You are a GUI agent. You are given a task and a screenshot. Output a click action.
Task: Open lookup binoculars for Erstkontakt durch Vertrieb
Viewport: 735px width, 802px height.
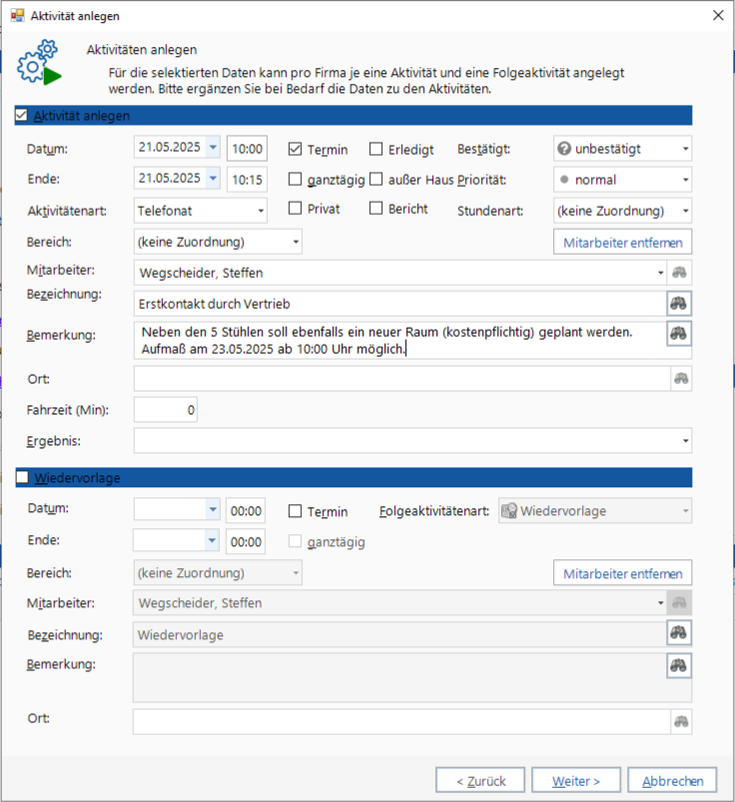click(679, 304)
